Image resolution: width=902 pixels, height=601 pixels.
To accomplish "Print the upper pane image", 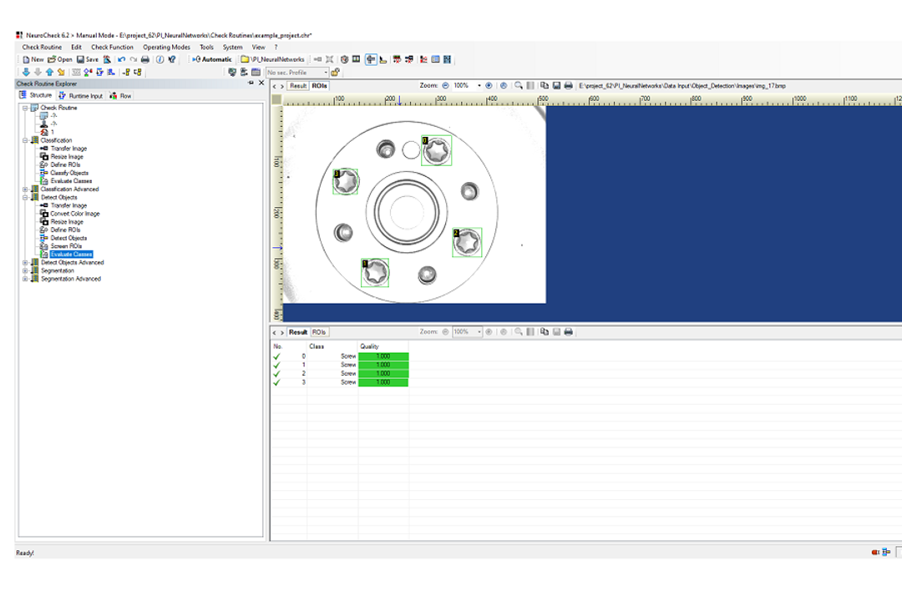I will [569, 86].
